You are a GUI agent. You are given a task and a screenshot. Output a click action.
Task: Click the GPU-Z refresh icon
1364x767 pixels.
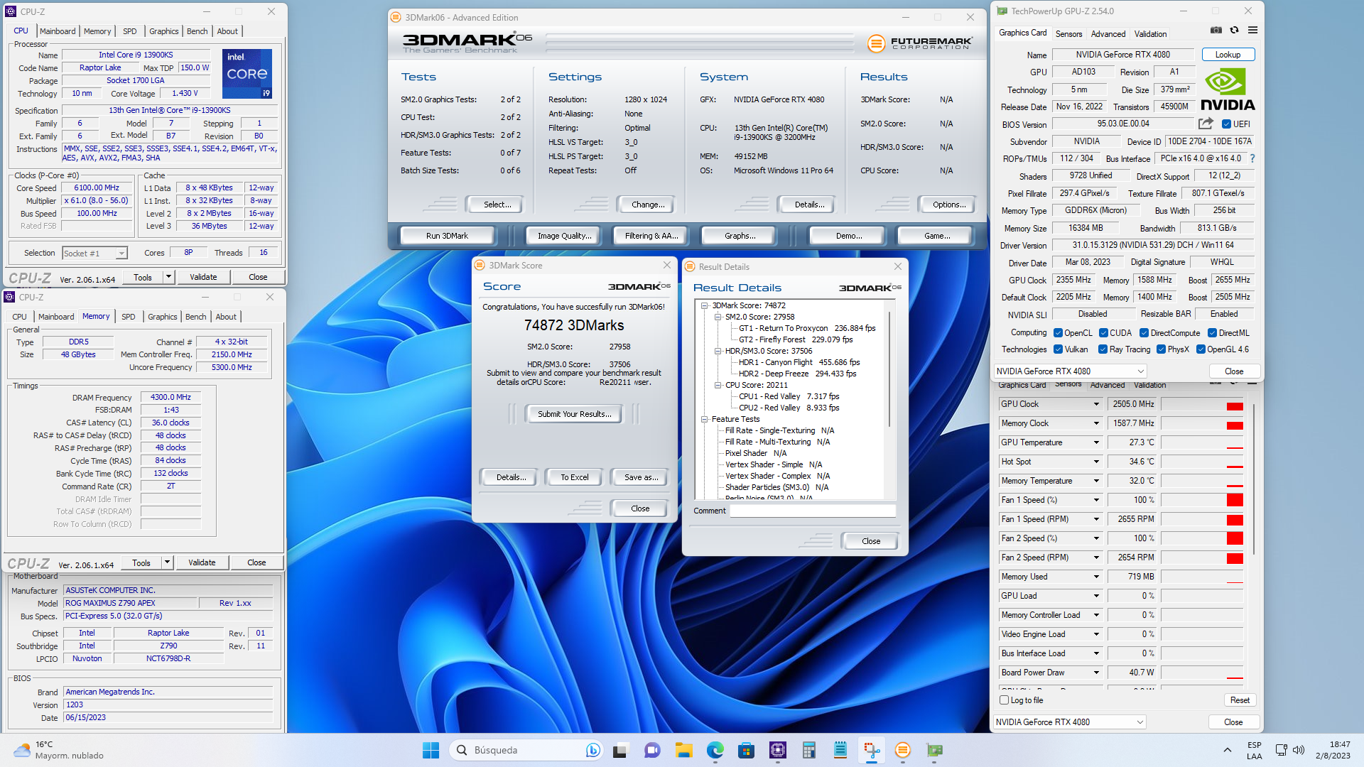(1235, 31)
